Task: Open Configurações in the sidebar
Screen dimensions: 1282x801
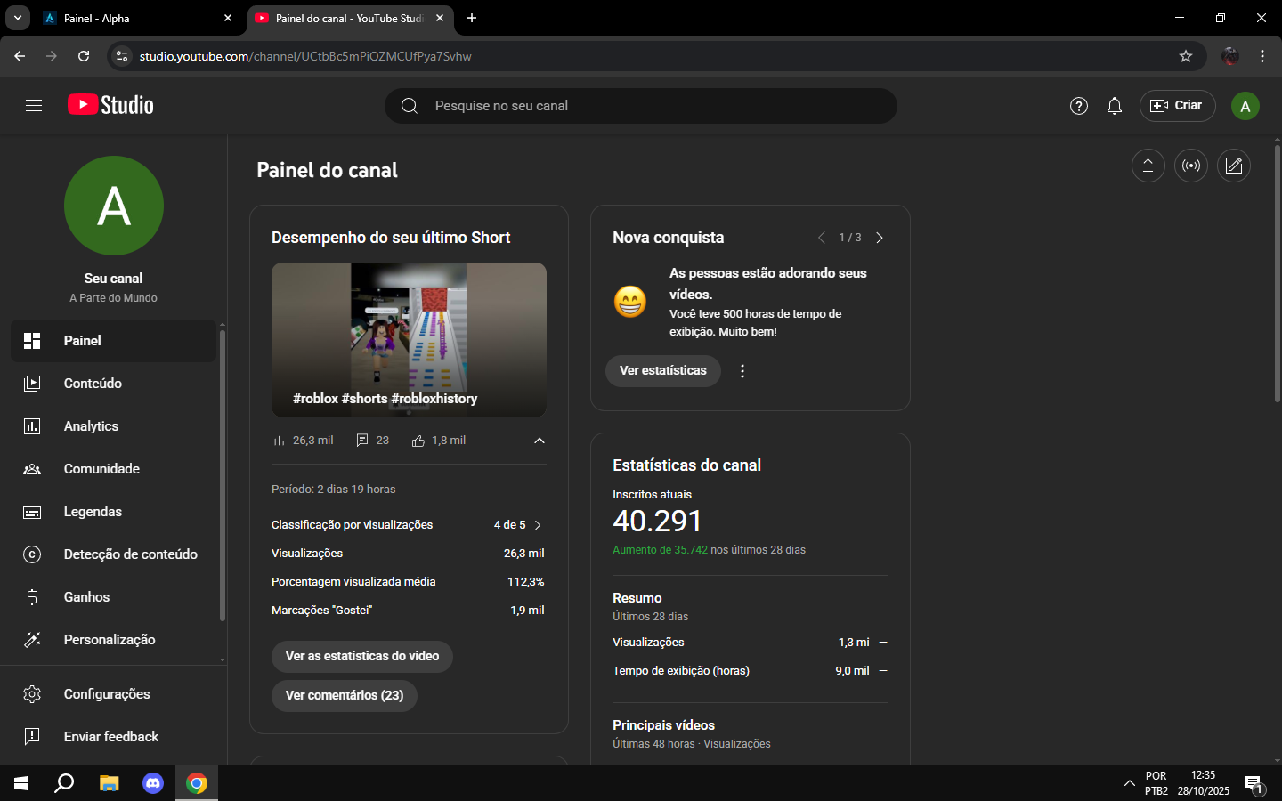Action: [113, 694]
